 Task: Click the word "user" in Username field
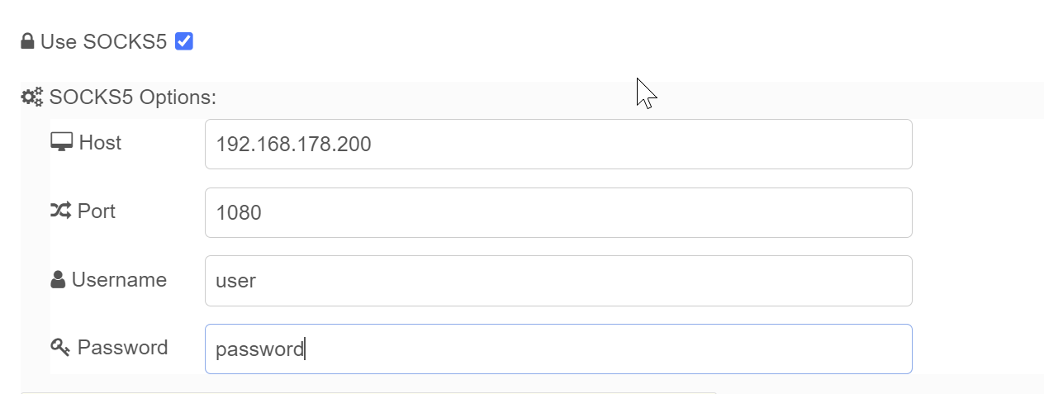pos(235,281)
